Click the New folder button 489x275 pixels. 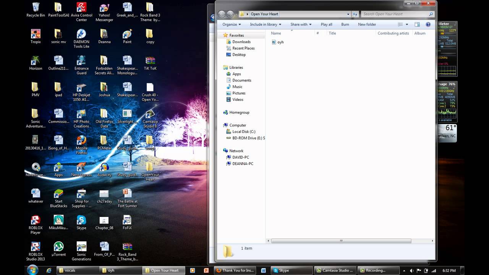(367, 24)
